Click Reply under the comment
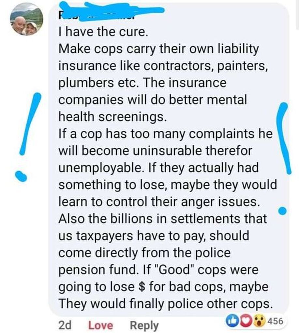This screenshot has width=299, height=333. [x=144, y=326]
